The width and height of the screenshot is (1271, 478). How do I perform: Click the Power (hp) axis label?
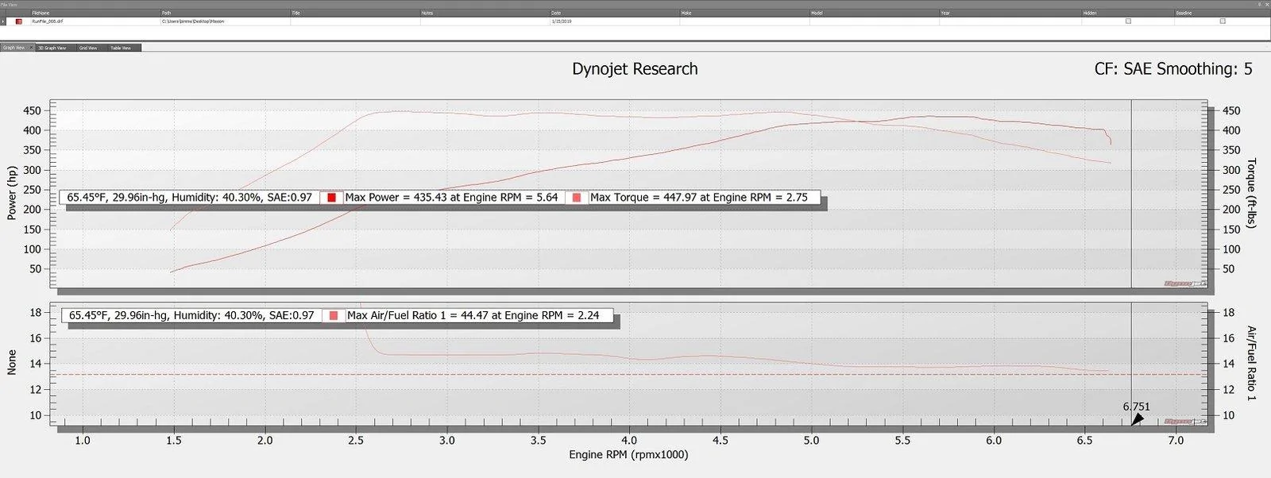coord(12,193)
